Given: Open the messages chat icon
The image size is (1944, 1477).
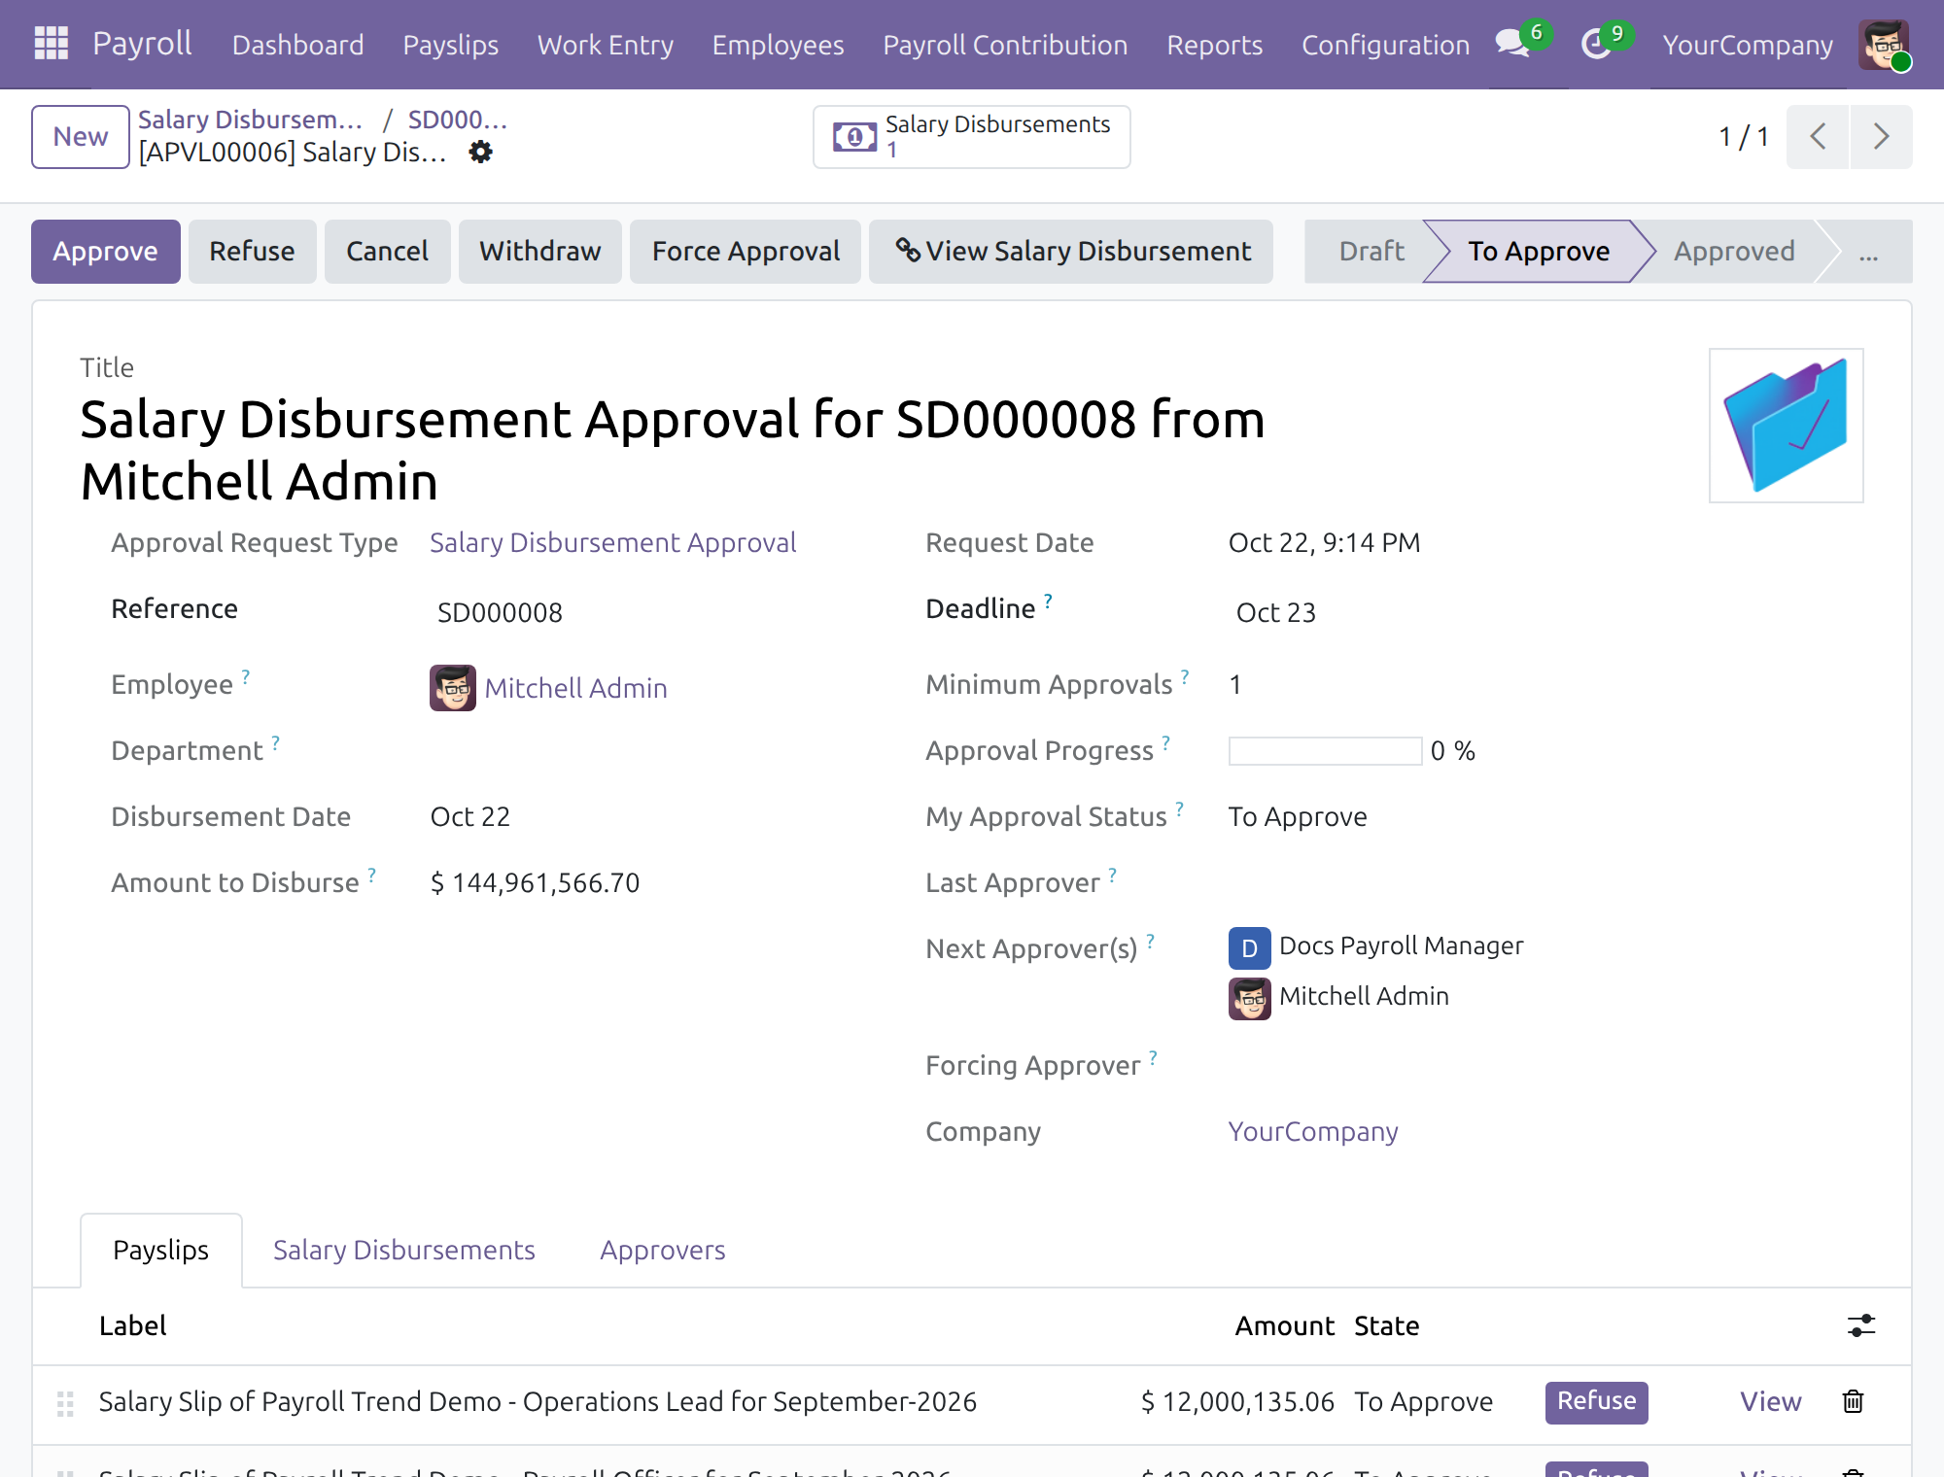Looking at the screenshot, I should [x=1512, y=44].
